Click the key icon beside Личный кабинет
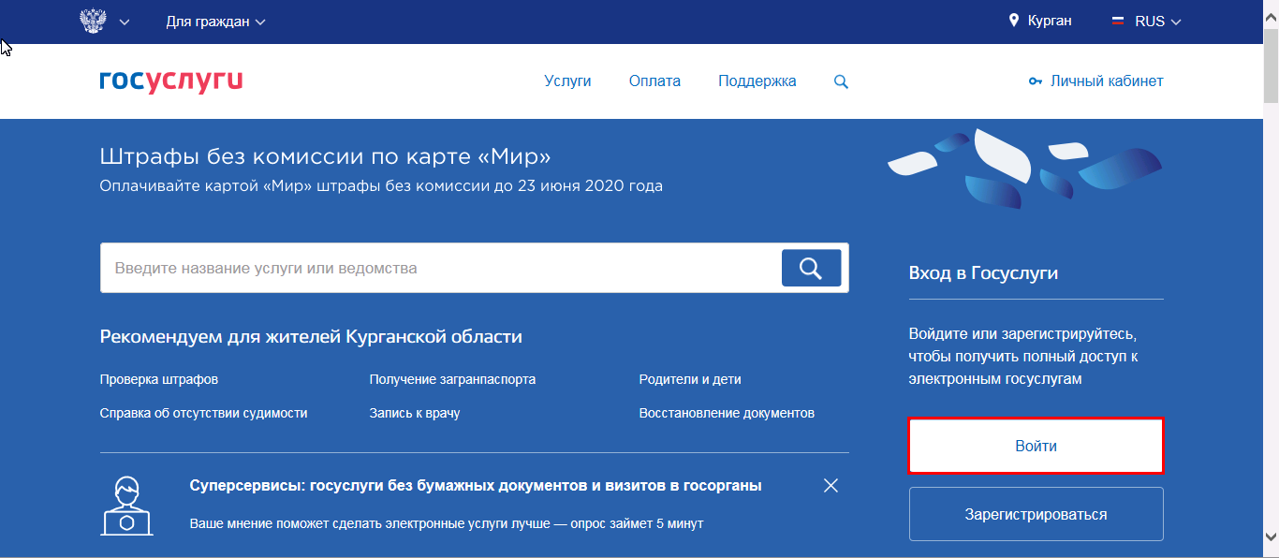This screenshot has height=558, width=1279. tap(1035, 81)
